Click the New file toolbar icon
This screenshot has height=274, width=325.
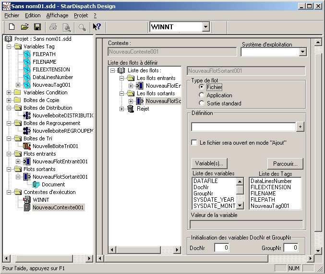(12, 27)
